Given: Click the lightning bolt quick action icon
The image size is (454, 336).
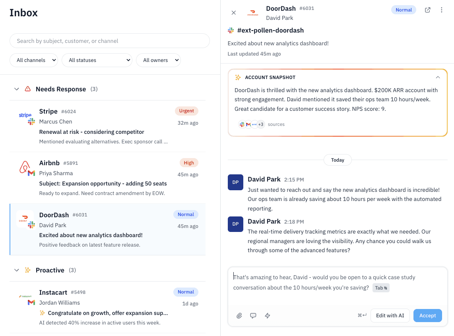Looking at the screenshot, I should (x=268, y=315).
